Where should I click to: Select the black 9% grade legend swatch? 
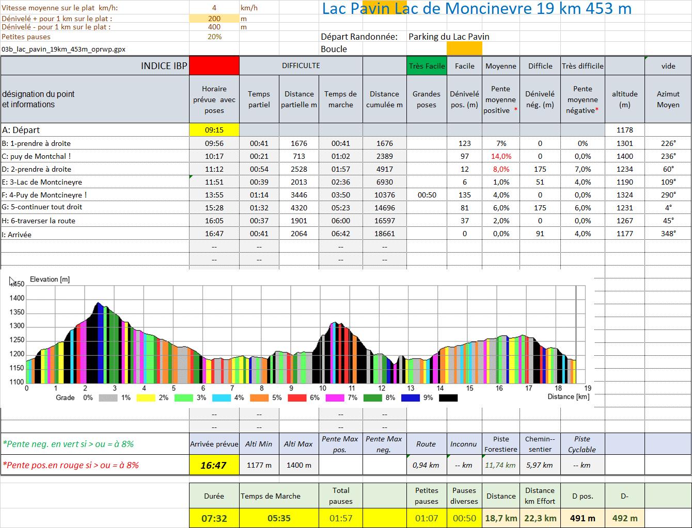tap(448, 398)
